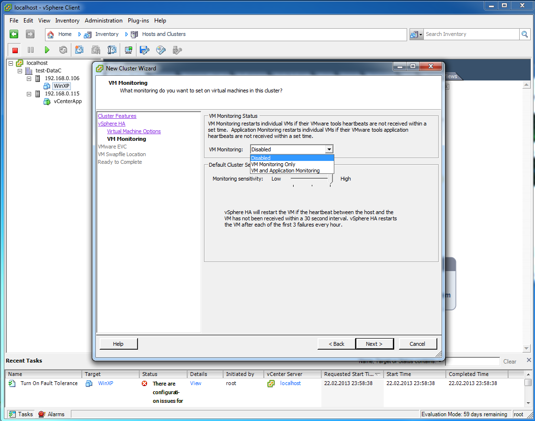Image resolution: width=535 pixels, height=421 pixels.
Task: Open the View menu
Action: [45, 21]
